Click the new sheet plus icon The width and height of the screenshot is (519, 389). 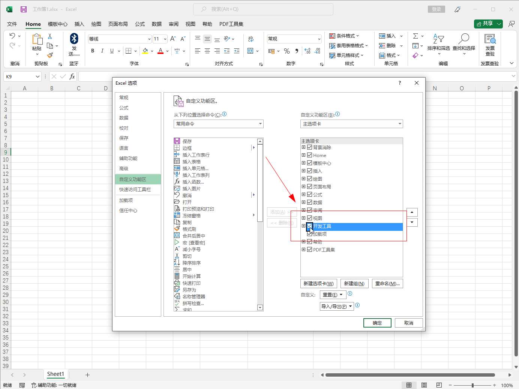87,375
